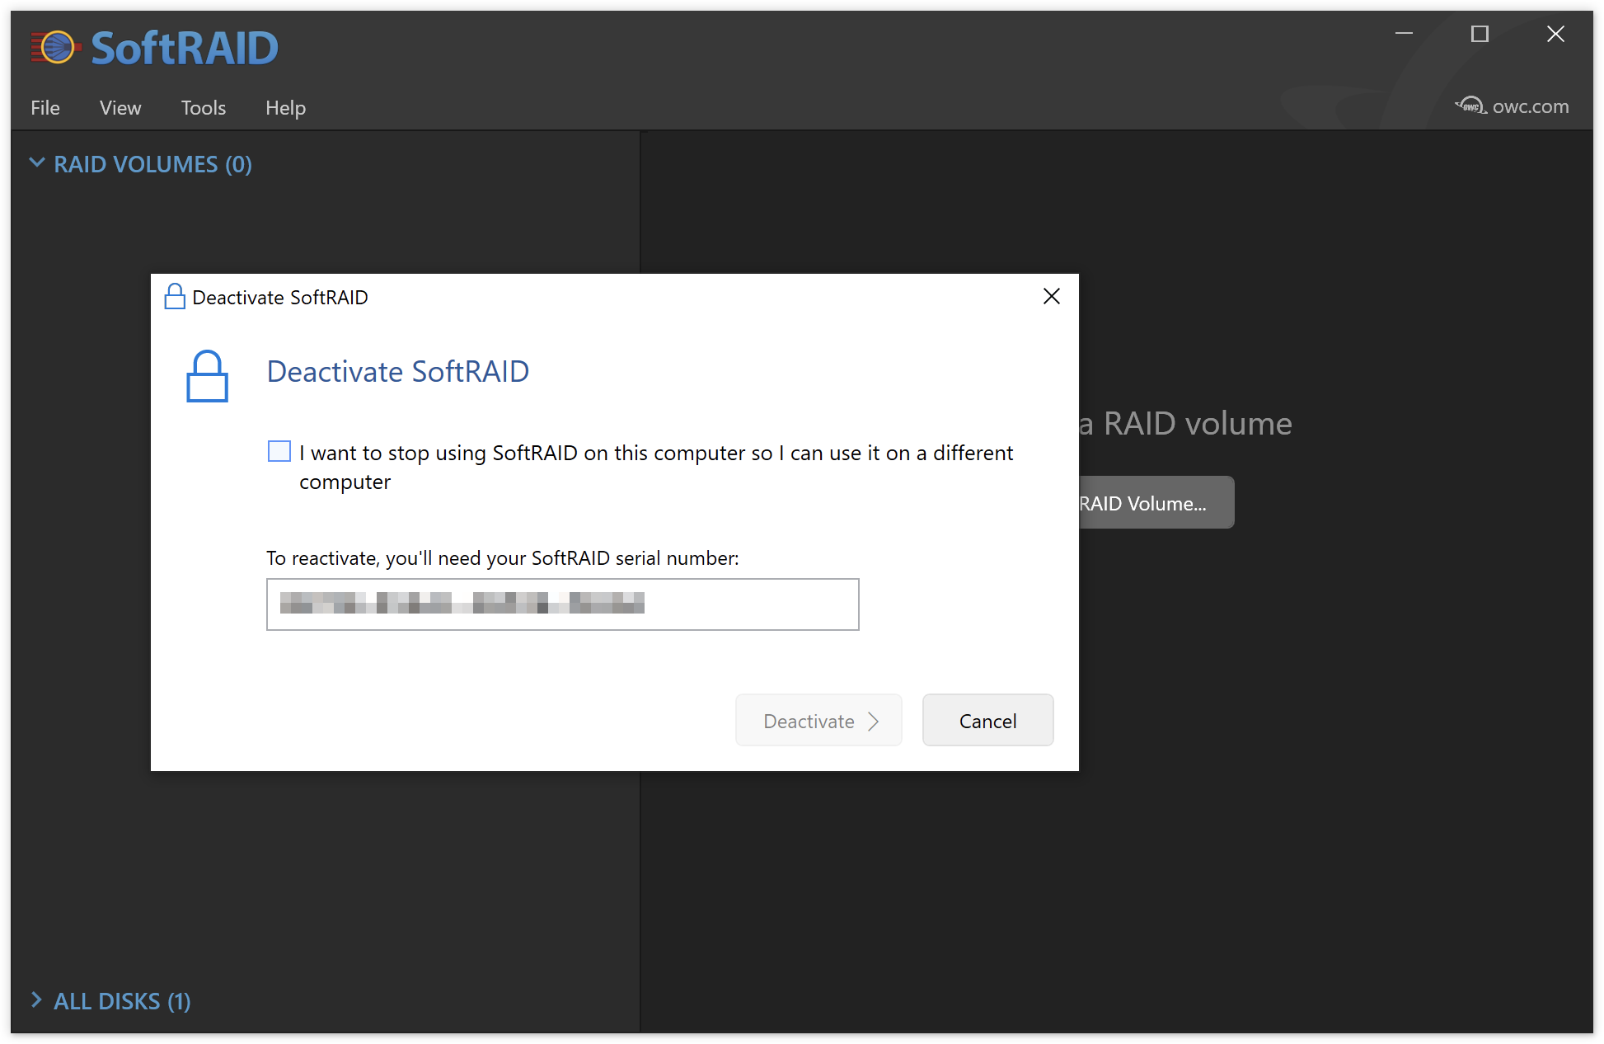Check the stop using SoftRAID checkbox
This screenshot has width=1604, height=1044.
(279, 451)
